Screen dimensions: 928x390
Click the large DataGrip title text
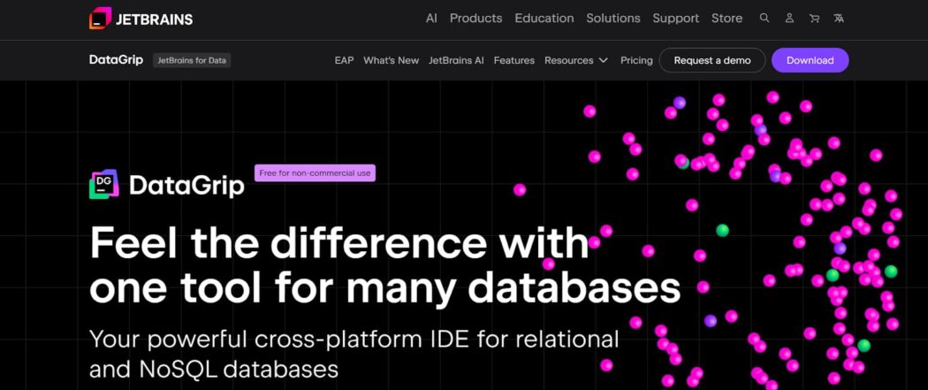point(186,186)
